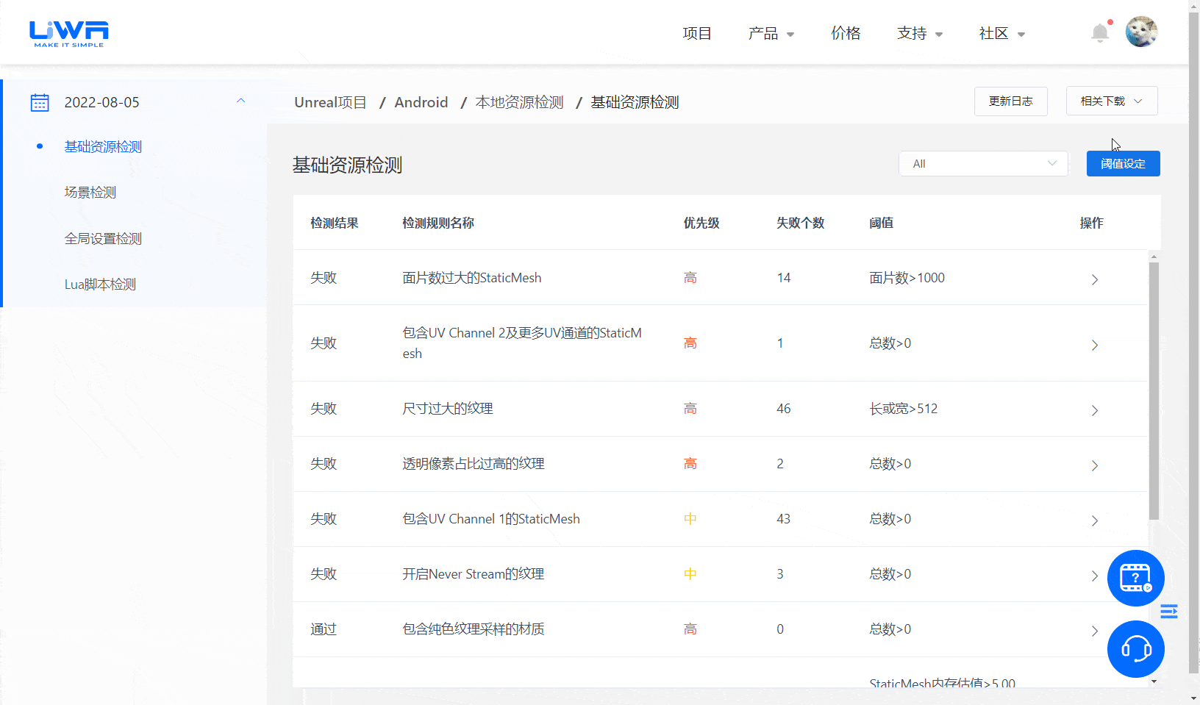Click the Android breadcrumb link

[x=421, y=102]
